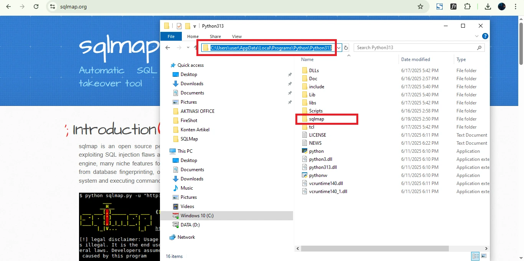Viewport: 524px width, 261px height.
Task: Click Properties icon in quick access toolbar
Action: [x=179, y=26]
